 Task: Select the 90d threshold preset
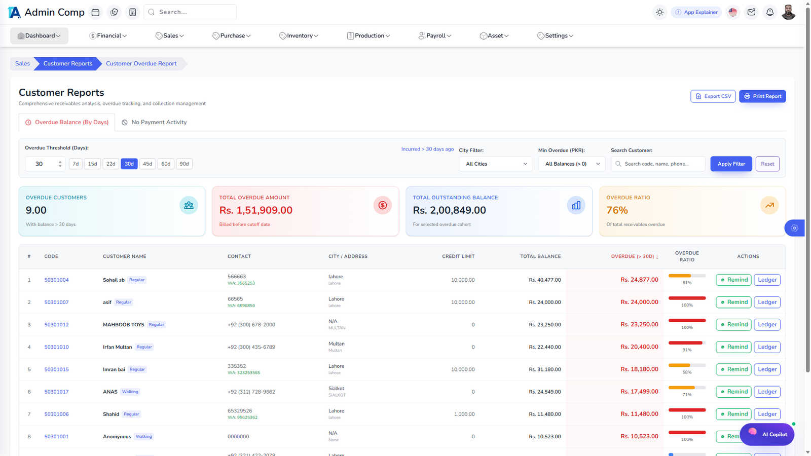click(184, 164)
